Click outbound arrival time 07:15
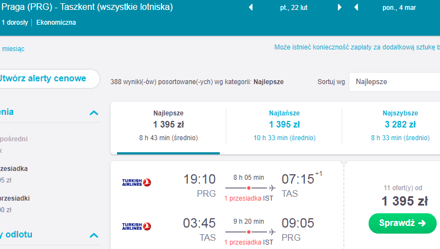 (x=298, y=179)
